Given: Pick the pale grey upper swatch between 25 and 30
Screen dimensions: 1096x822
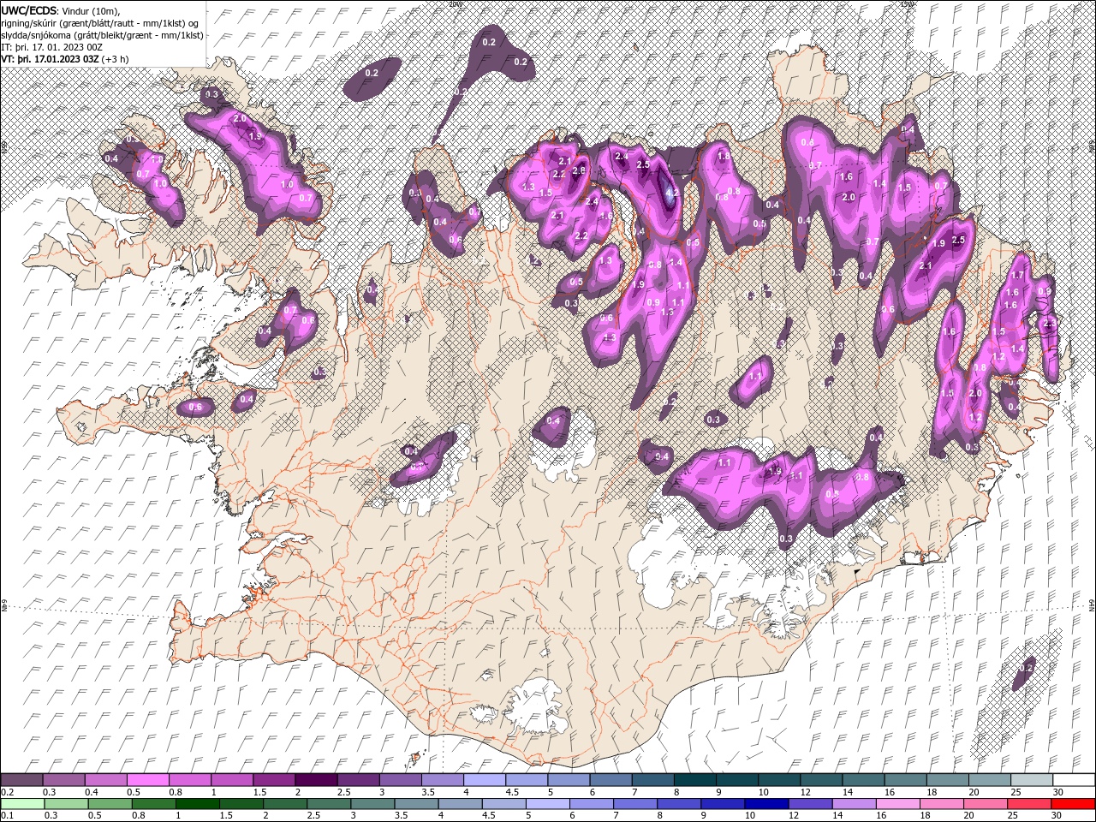Looking at the screenshot, I should 1032,779.
